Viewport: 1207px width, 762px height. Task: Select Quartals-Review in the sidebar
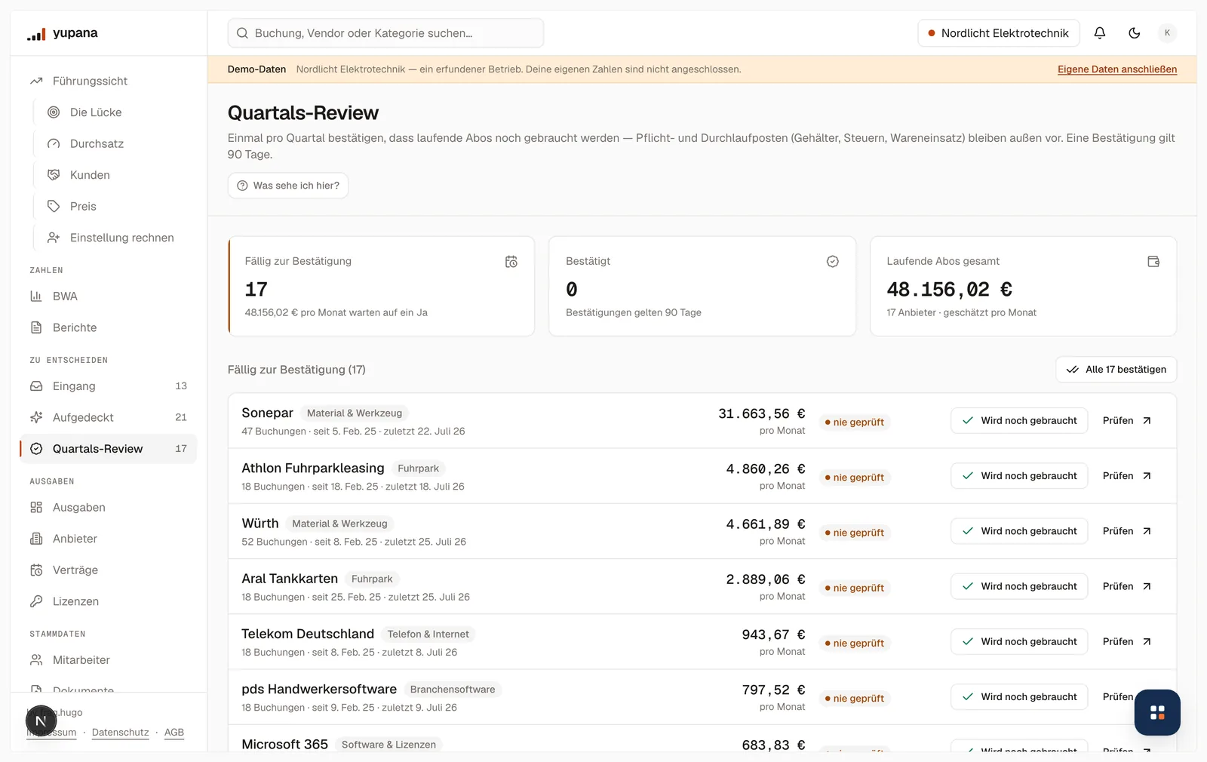click(108, 449)
